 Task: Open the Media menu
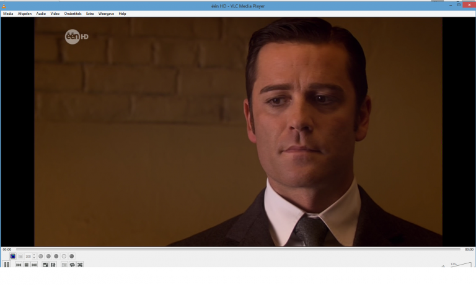click(x=8, y=13)
